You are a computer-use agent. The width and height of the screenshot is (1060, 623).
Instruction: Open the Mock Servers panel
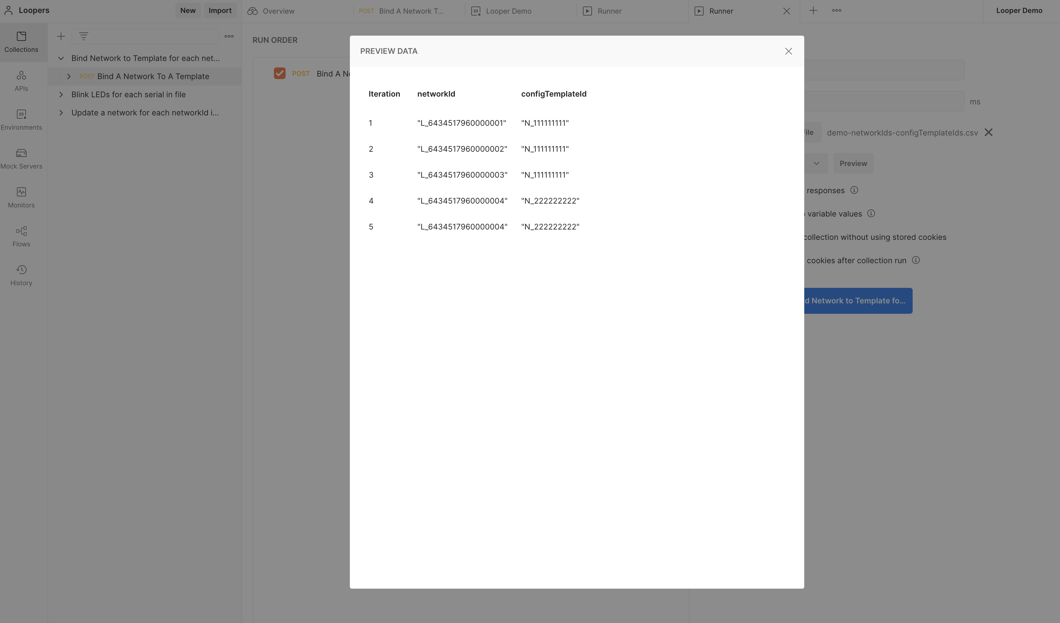click(21, 159)
